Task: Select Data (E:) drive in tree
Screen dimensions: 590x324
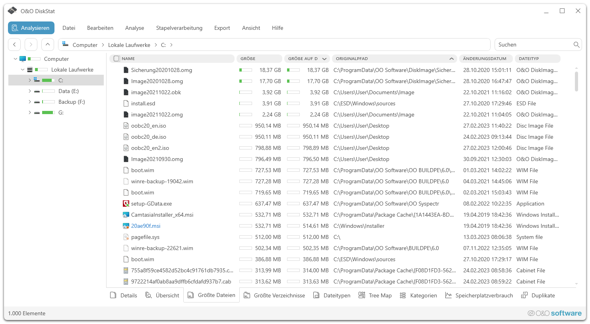Action: pos(68,91)
